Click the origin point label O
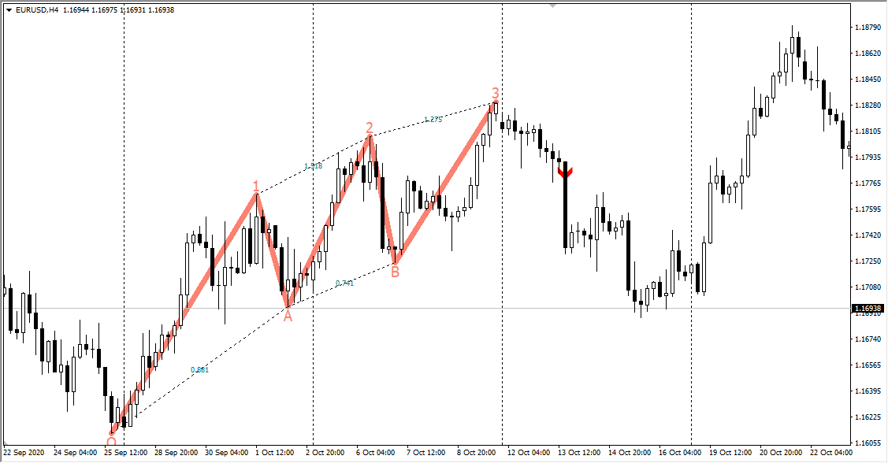This screenshot has height=463, width=888. [x=111, y=442]
